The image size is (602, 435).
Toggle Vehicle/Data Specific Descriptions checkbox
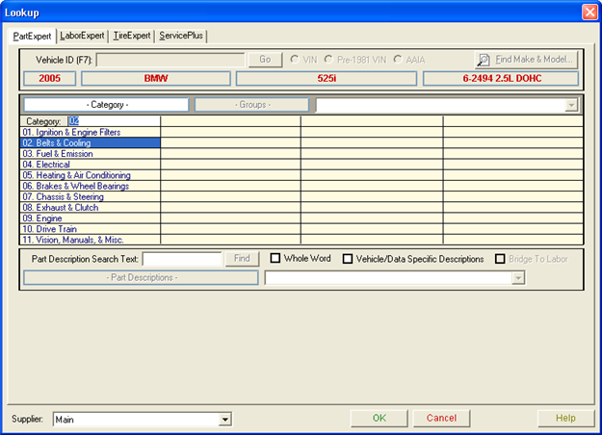tap(348, 259)
